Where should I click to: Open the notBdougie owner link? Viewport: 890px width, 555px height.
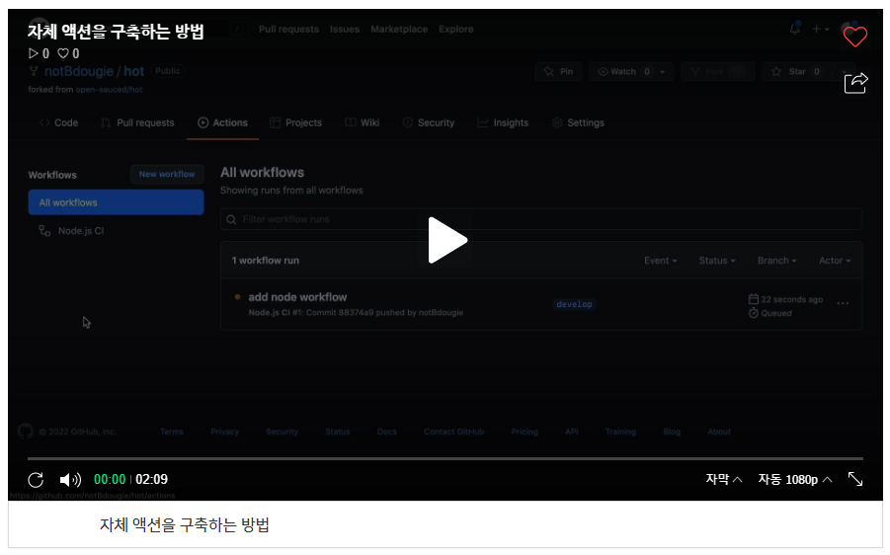point(79,71)
